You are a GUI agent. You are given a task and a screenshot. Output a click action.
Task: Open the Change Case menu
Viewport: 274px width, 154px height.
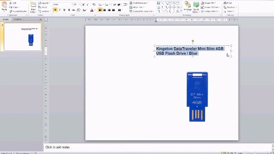coord(85,10)
